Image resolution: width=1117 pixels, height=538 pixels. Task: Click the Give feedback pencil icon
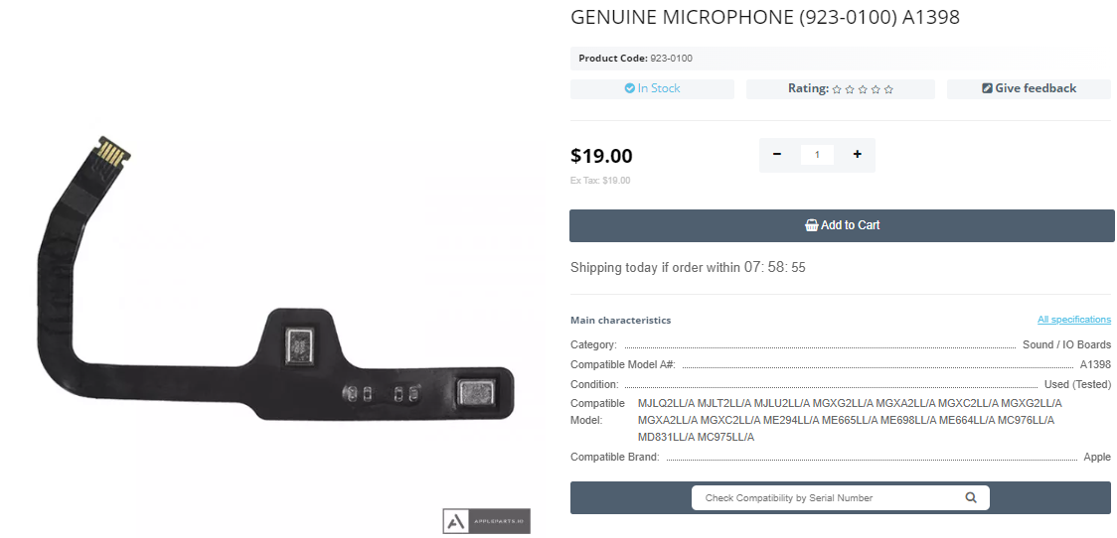(987, 88)
